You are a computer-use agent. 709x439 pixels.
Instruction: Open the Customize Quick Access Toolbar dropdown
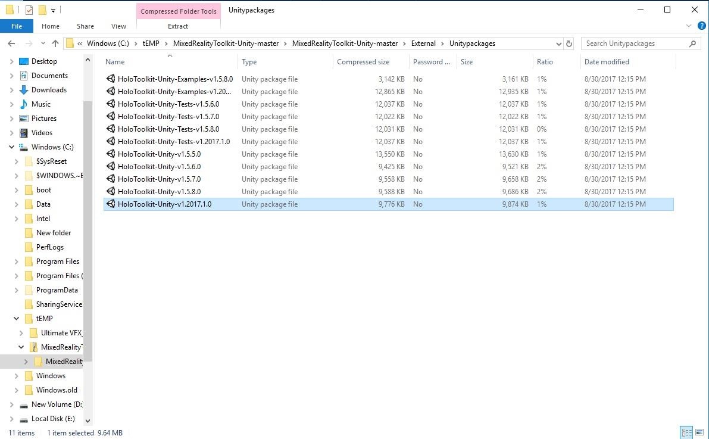coord(53,10)
